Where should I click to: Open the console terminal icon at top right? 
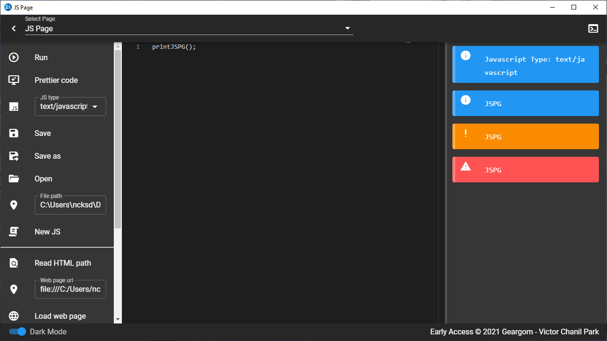coord(593,28)
